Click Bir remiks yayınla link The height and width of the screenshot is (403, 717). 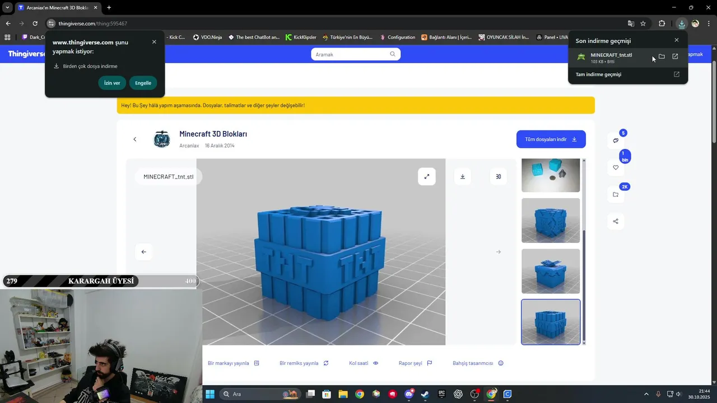click(x=304, y=363)
